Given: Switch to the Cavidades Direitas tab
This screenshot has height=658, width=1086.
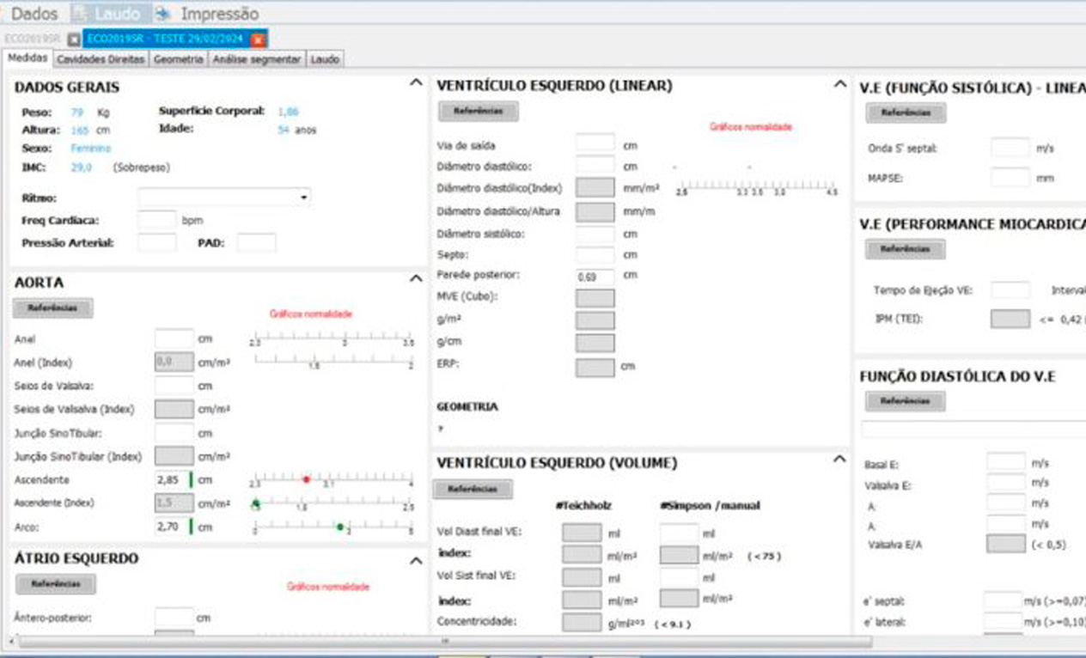Looking at the screenshot, I should tap(101, 59).
